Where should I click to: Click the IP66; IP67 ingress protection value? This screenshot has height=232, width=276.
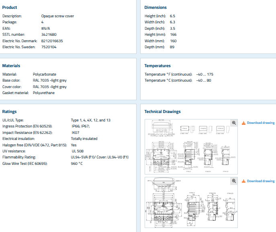pyautogui.click(x=80, y=126)
